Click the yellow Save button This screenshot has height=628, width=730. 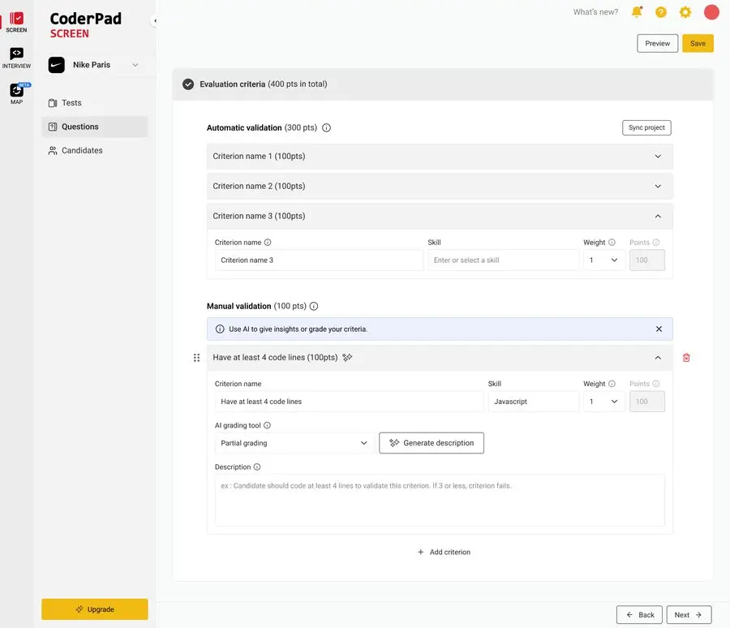pyautogui.click(x=698, y=43)
